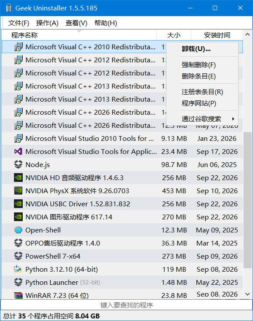Click the Python Launcher icon
253x321 pixels.
18,283
